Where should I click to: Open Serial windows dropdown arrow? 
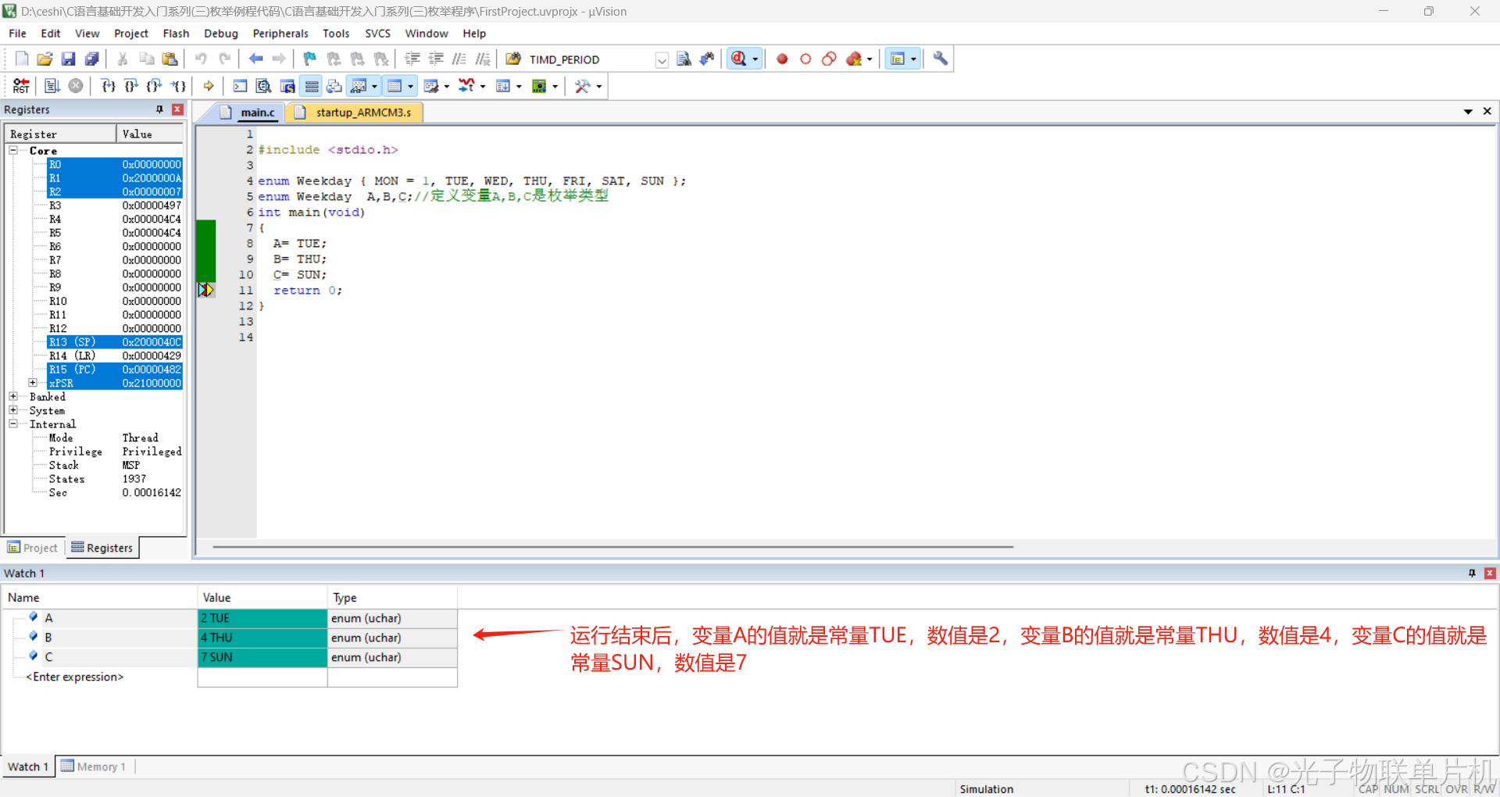point(447,86)
